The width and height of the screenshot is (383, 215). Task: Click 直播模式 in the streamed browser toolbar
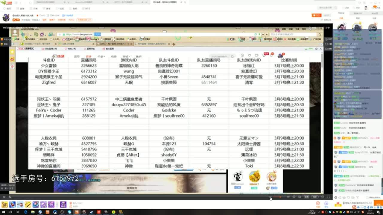pyautogui.click(x=26, y=49)
